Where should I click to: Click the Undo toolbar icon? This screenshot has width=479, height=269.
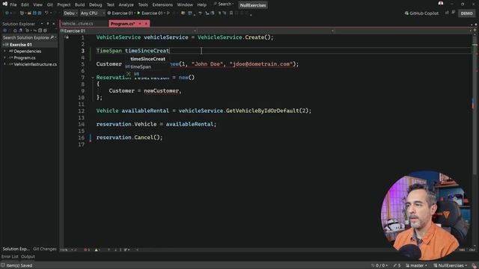click(46, 13)
